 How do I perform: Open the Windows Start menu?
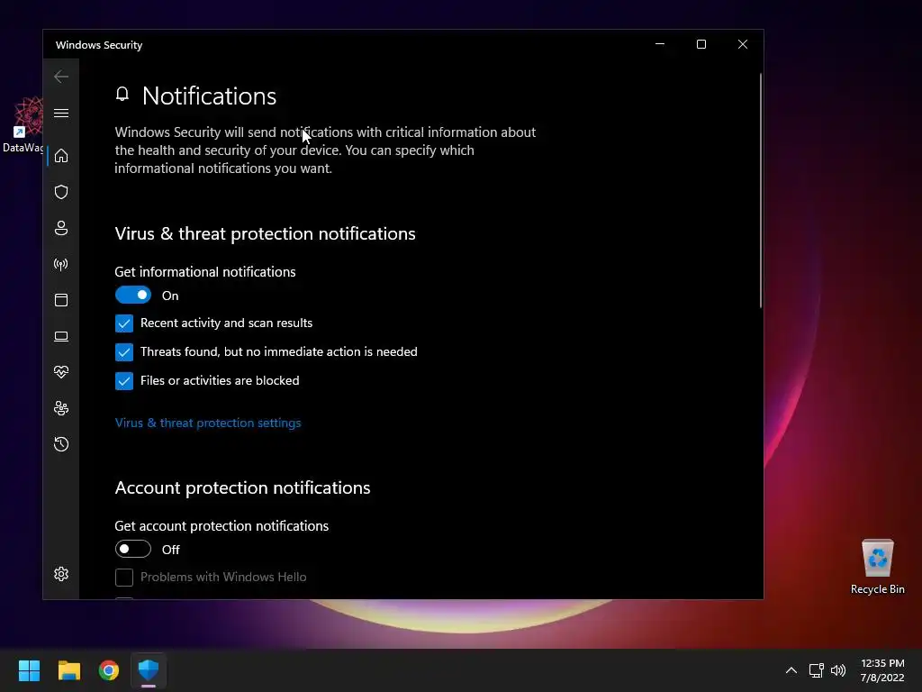click(x=29, y=670)
